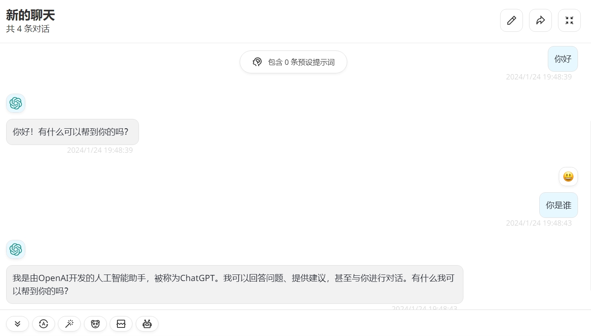Click the clear context break icon
The height and width of the screenshot is (336, 591).
tap(121, 324)
